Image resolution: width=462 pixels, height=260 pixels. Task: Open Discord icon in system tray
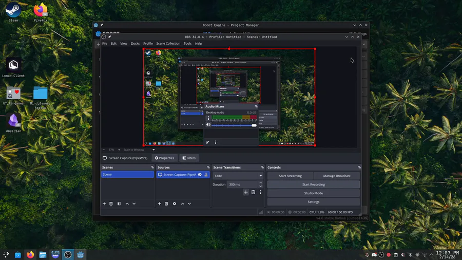(x=374, y=255)
